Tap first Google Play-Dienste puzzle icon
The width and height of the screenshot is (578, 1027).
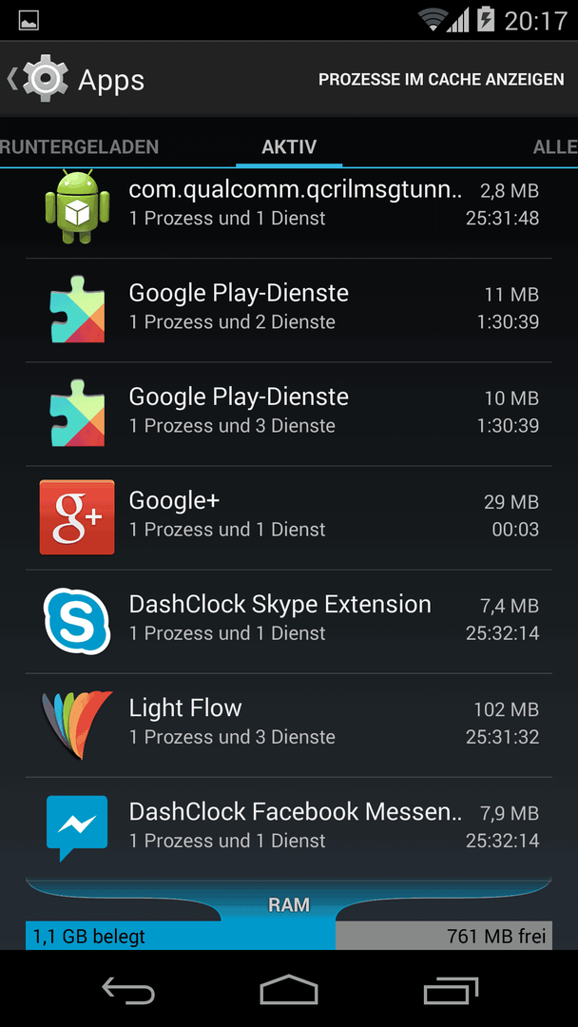click(x=77, y=309)
